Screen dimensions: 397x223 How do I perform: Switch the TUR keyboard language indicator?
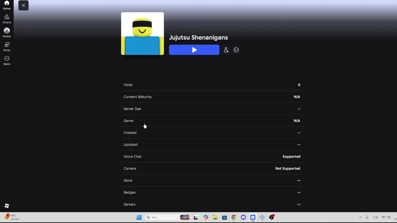[x=375, y=217]
